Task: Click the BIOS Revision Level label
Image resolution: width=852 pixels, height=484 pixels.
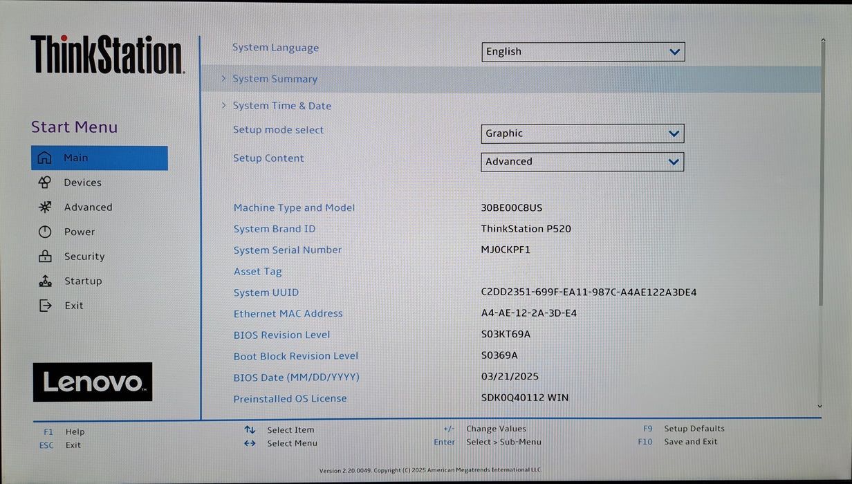Action: tap(281, 335)
